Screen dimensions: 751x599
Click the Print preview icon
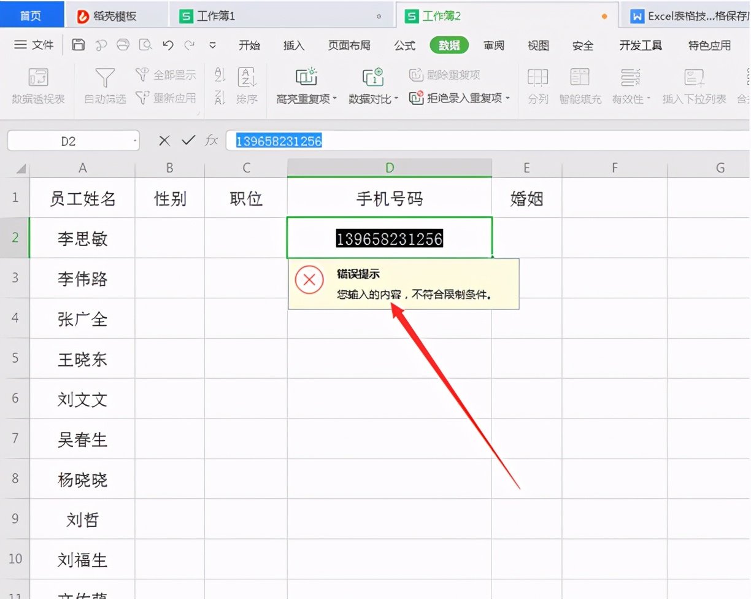click(x=145, y=45)
